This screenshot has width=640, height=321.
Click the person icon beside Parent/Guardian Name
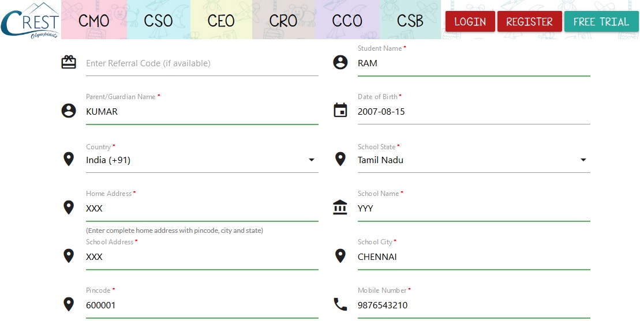[69, 111]
